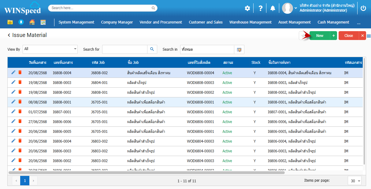Open the settings gear icon
The height and width of the screenshot is (189, 371).
[x=247, y=8]
